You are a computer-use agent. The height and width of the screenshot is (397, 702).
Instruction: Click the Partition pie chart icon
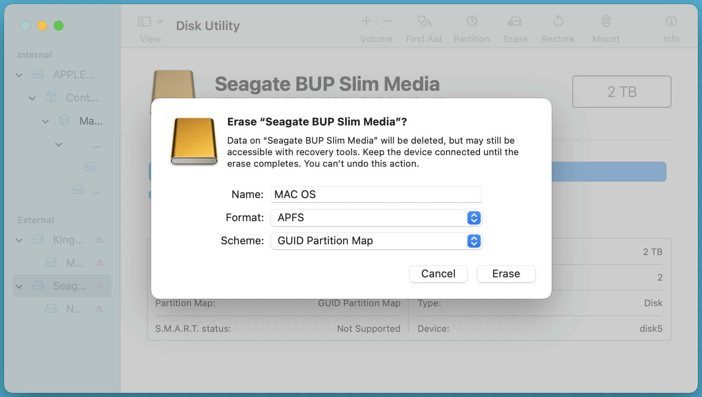(472, 21)
